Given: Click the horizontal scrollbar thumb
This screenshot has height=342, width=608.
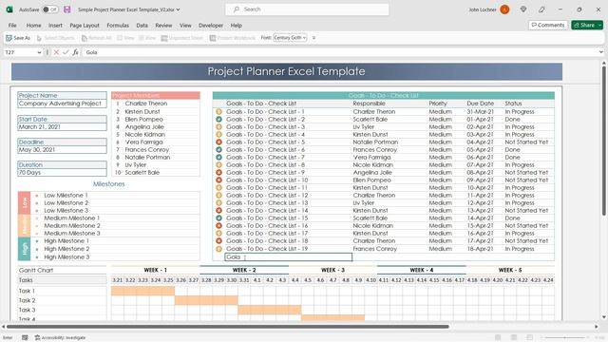Looking at the screenshot, I should click(228, 327).
